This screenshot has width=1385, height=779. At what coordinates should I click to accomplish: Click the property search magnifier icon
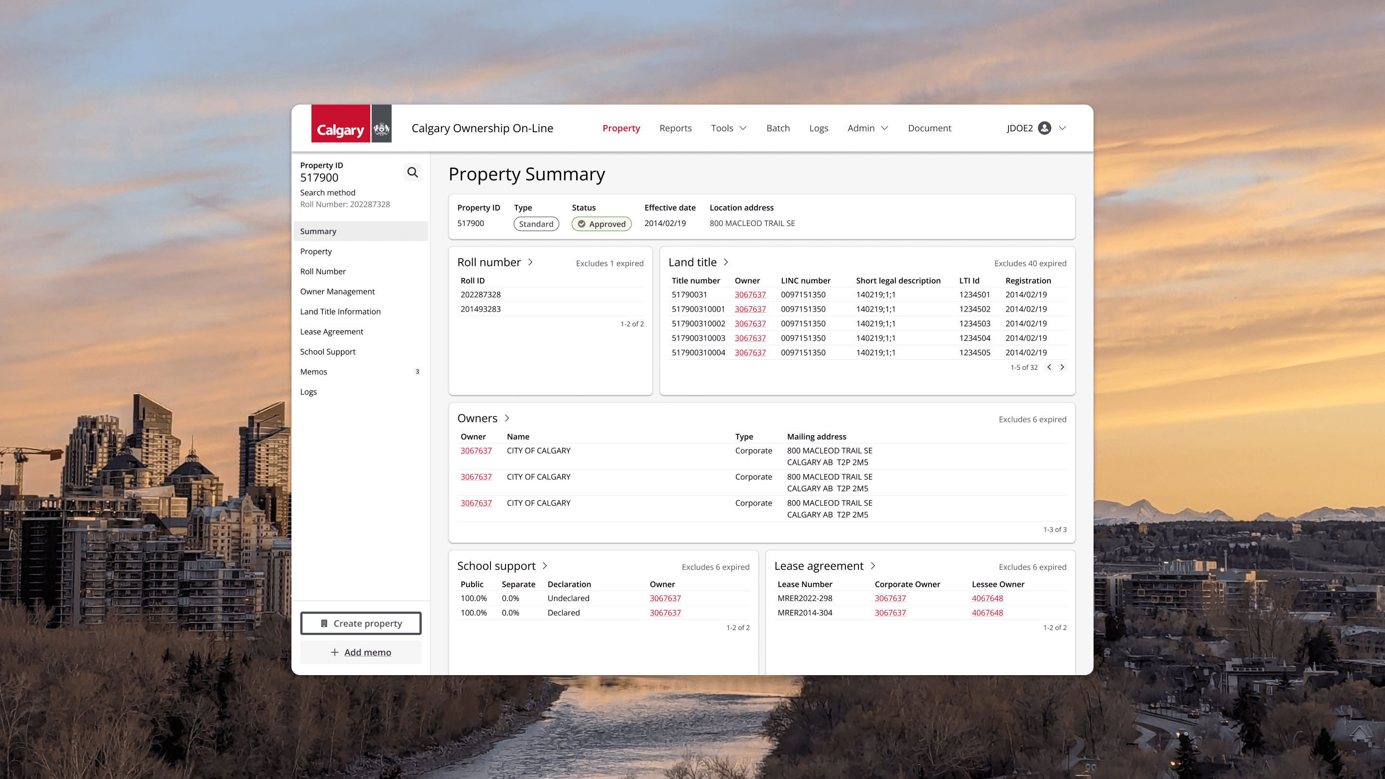413,172
